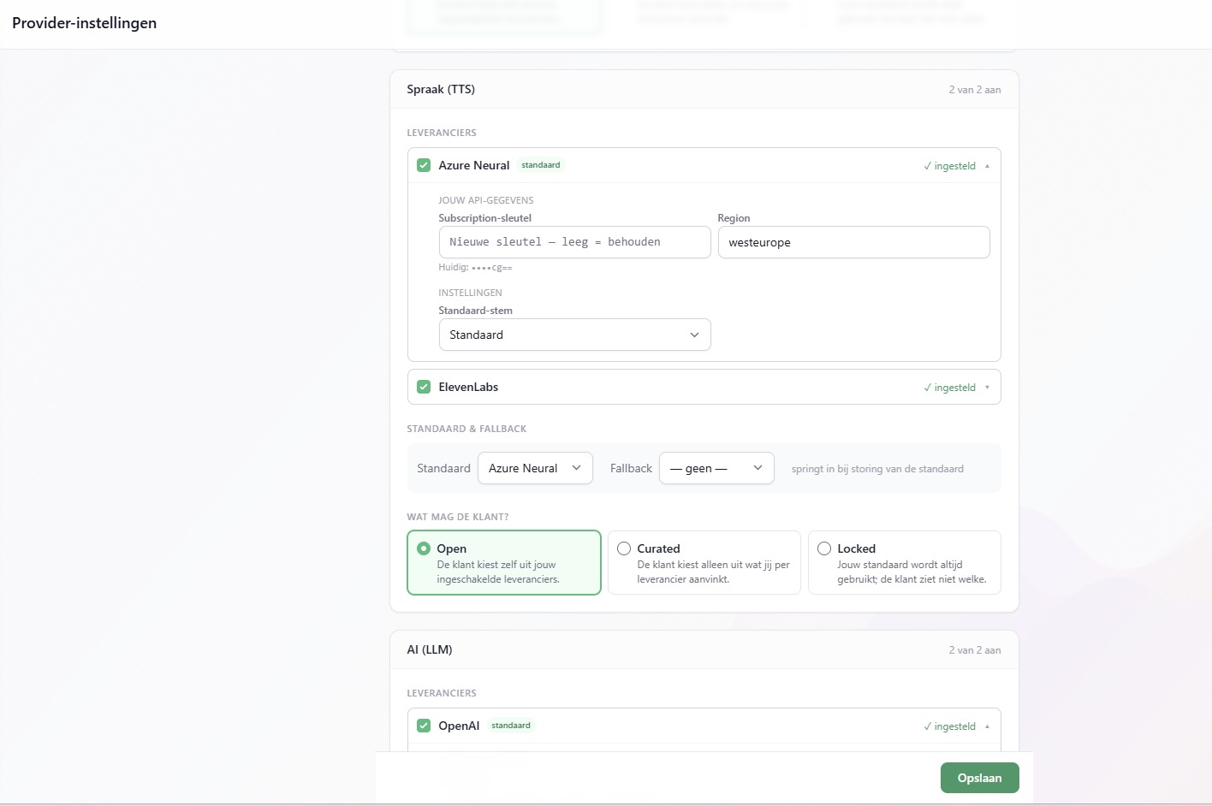Click the ElevenLabs provider name
The image size is (1212, 806).
(468, 387)
